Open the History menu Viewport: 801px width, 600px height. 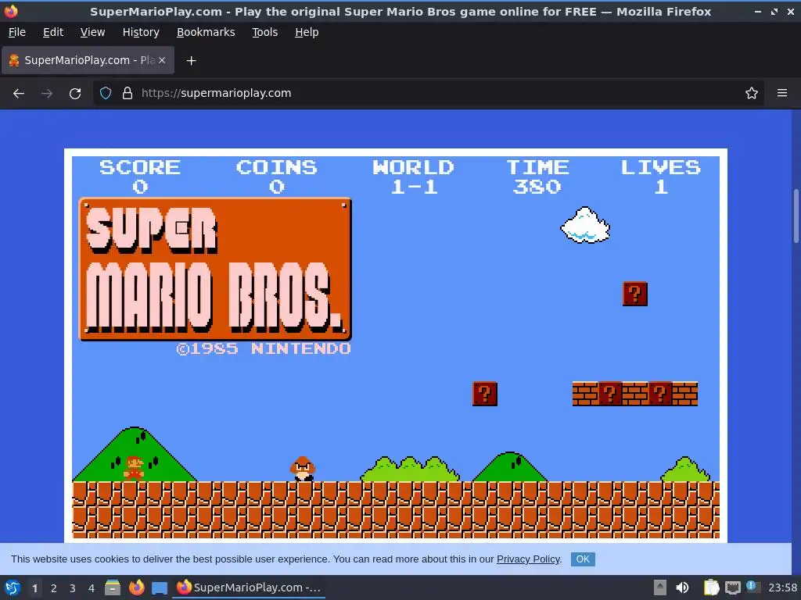pyautogui.click(x=141, y=32)
